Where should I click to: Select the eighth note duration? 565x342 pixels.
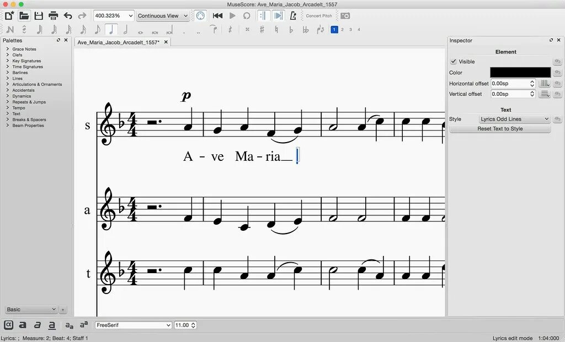pyautogui.click(x=97, y=30)
